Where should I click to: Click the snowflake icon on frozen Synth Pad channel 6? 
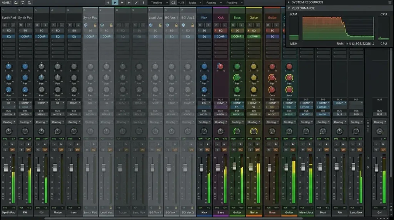coord(86,25)
